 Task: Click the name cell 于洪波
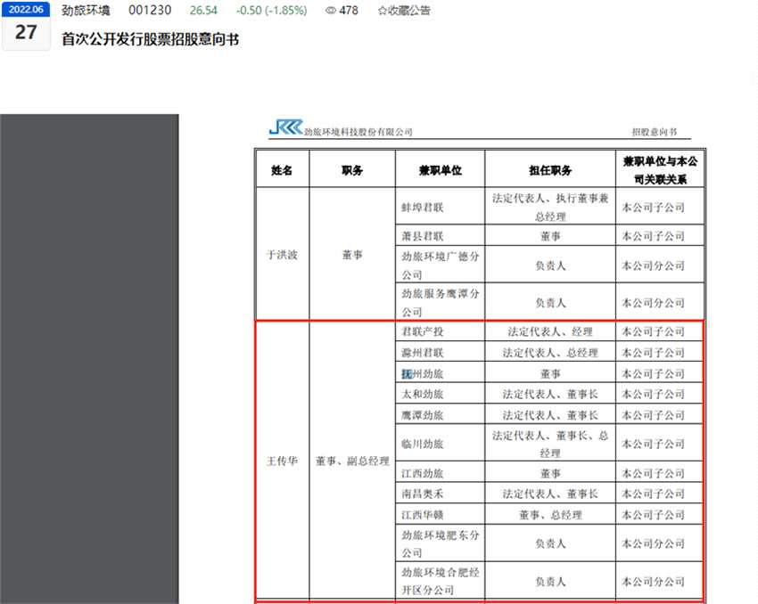coord(282,255)
